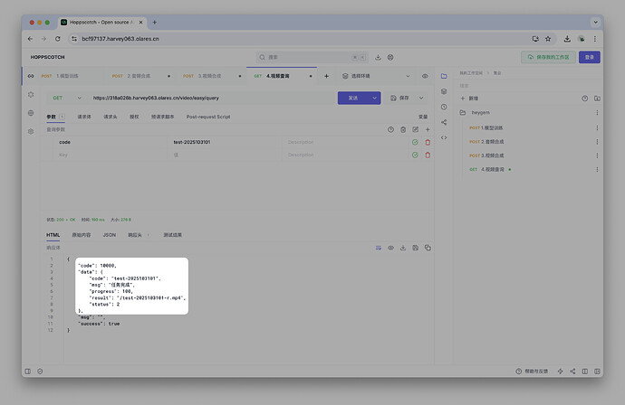Screen dimensions: 625x405
Task: Open the dropdown arrow beside 保存
Action: point(422,98)
